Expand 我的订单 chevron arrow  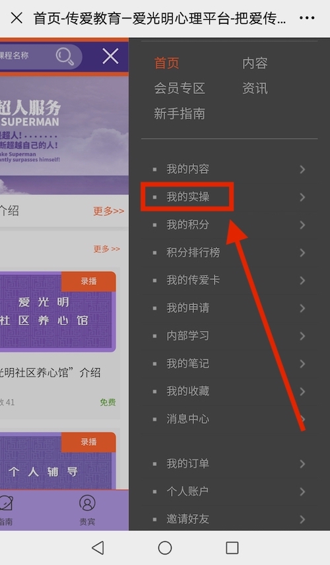pos(302,464)
